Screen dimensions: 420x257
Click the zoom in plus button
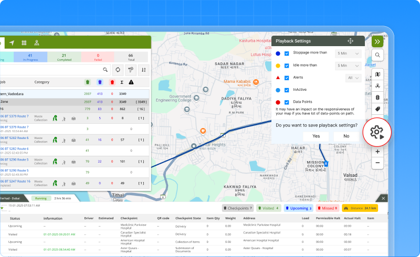click(377, 152)
